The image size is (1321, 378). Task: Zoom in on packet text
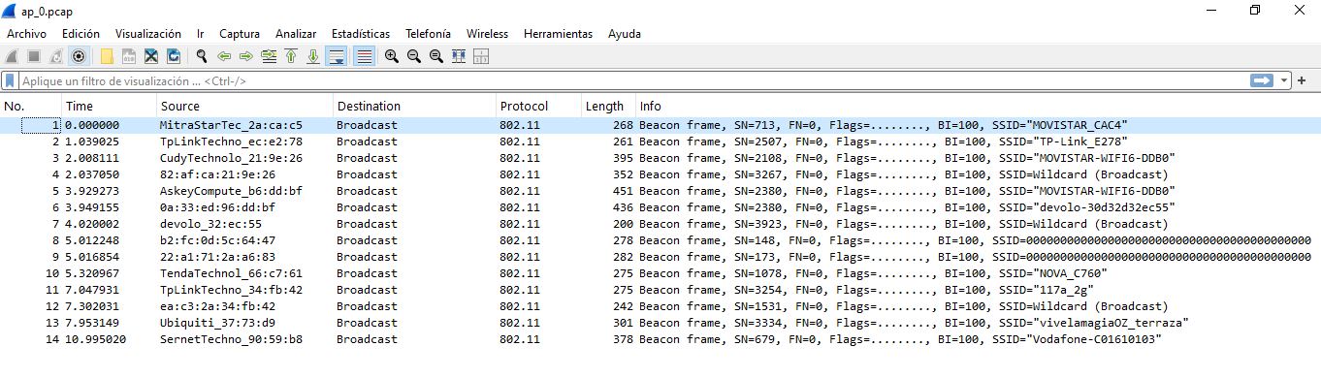coord(392,56)
